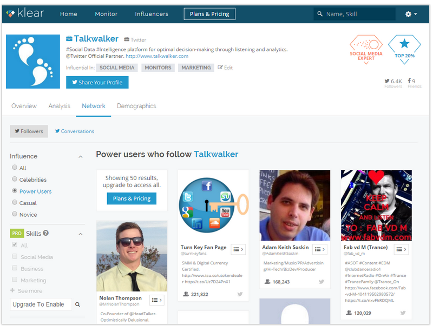Click the Talkwalker link in the heading

coord(216,154)
